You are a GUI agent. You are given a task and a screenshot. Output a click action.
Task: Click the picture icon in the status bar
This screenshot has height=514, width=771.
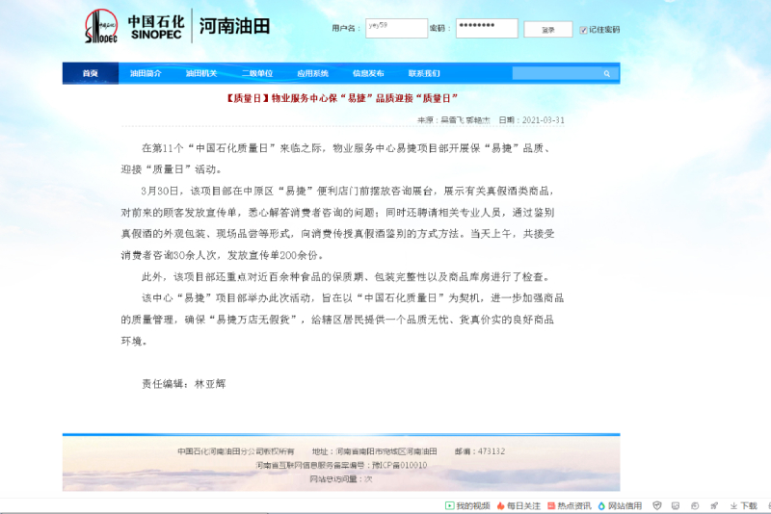pyautogui.click(x=676, y=505)
